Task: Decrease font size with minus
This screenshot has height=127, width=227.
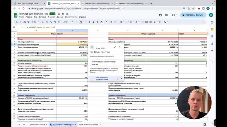Action: [x=77, y=22]
